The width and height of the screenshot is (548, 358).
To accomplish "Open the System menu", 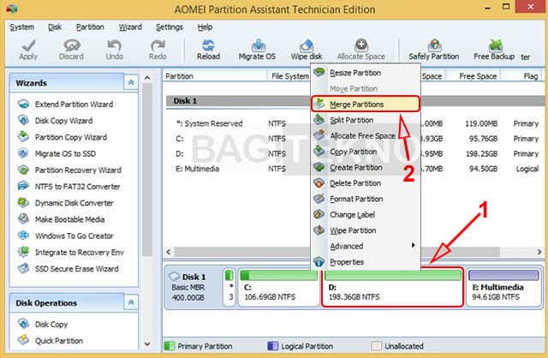I will [22, 27].
